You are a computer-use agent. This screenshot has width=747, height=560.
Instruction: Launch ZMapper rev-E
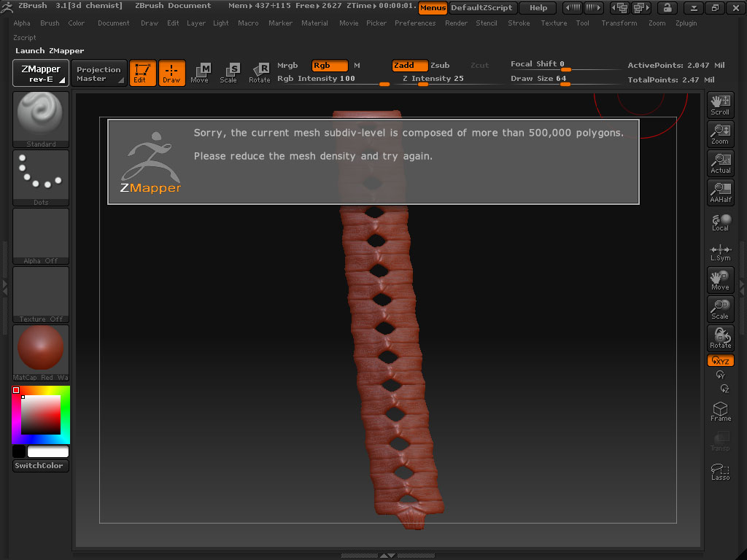41,73
